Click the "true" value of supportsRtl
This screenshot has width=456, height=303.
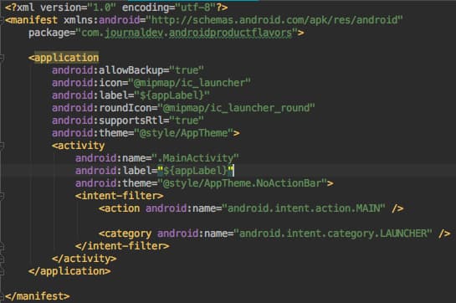click(187, 121)
